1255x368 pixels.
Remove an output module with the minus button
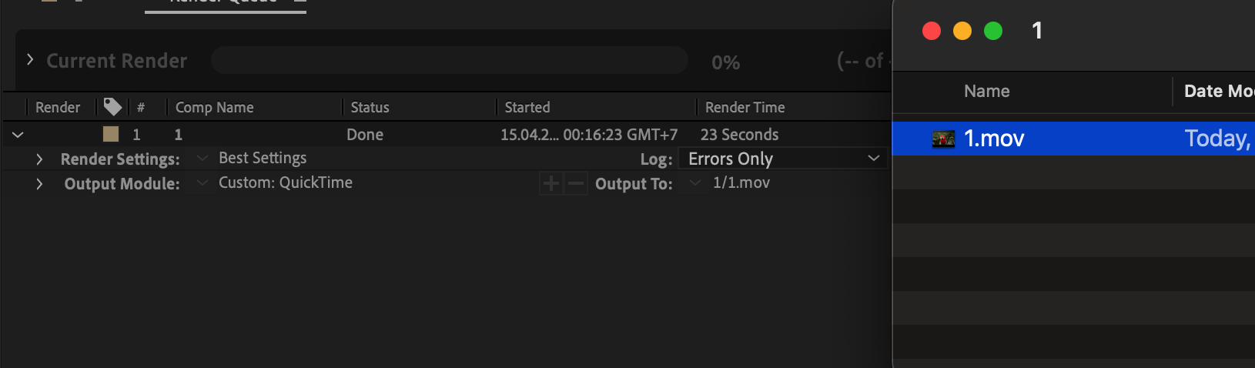pos(576,183)
